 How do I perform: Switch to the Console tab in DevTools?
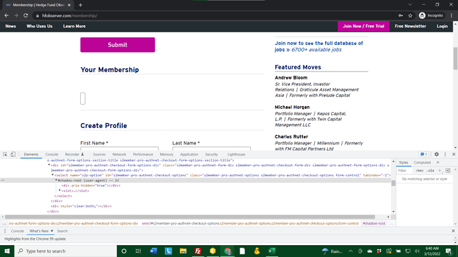click(52, 154)
